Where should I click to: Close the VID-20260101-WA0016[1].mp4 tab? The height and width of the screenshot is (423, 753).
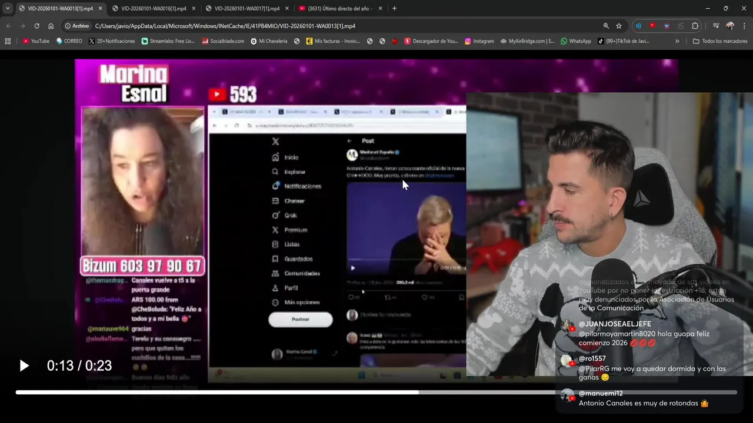pyautogui.click(x=194, y=8)
